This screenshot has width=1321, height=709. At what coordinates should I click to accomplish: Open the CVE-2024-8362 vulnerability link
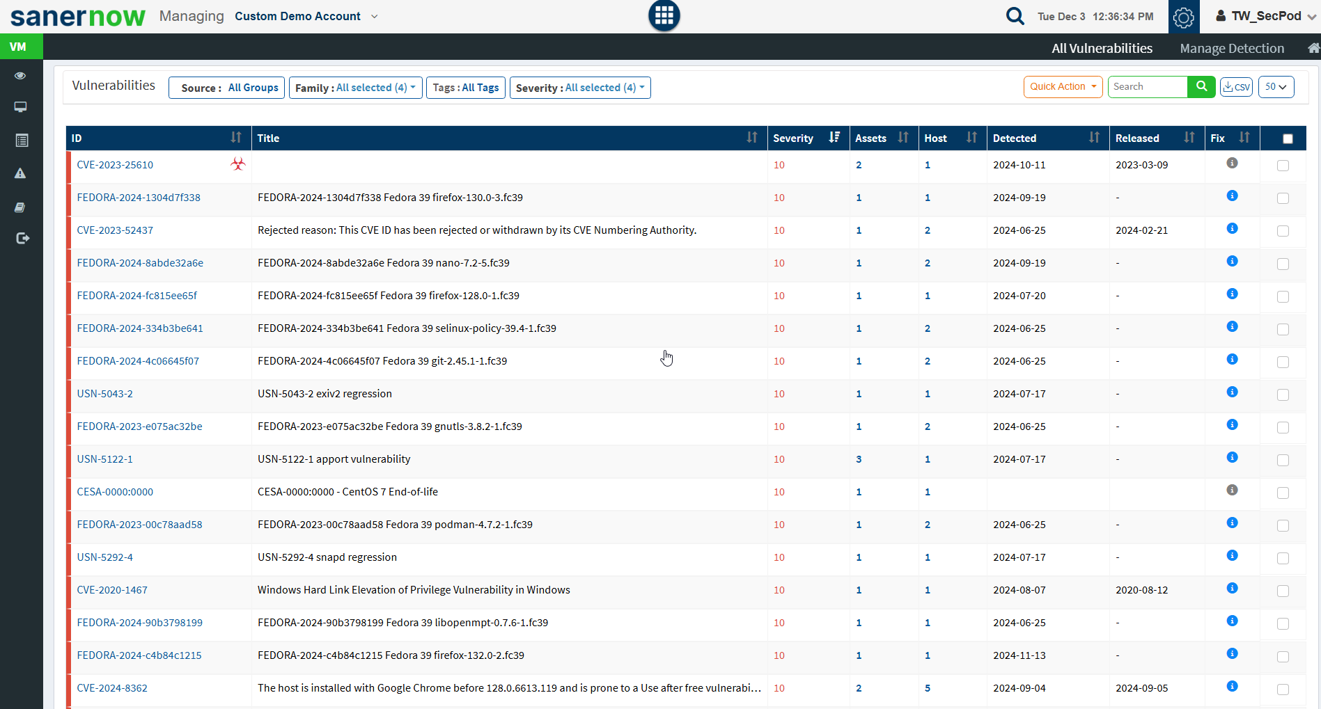click(112, 687)
